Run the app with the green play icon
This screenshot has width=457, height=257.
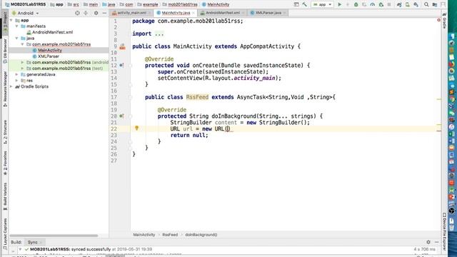click(340, 5)
